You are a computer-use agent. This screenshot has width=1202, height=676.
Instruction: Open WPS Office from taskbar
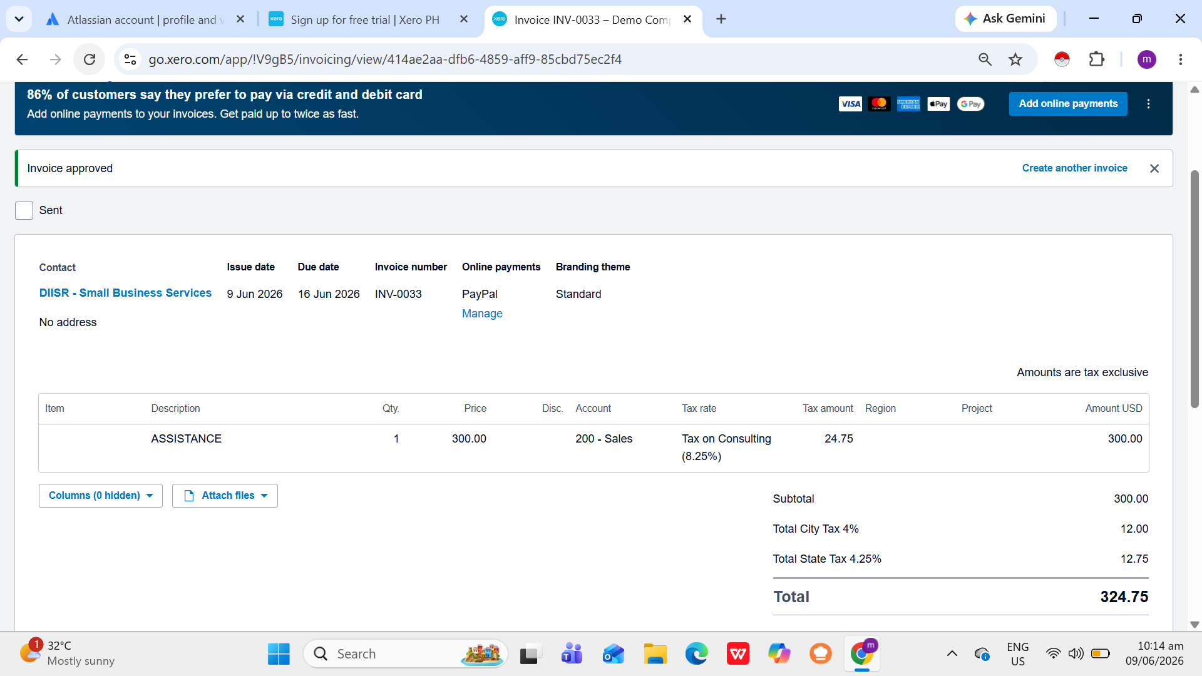[738, 654]
